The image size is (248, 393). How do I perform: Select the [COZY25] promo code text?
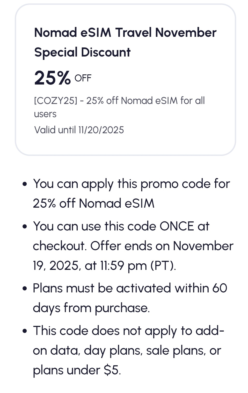pos(55,101)
